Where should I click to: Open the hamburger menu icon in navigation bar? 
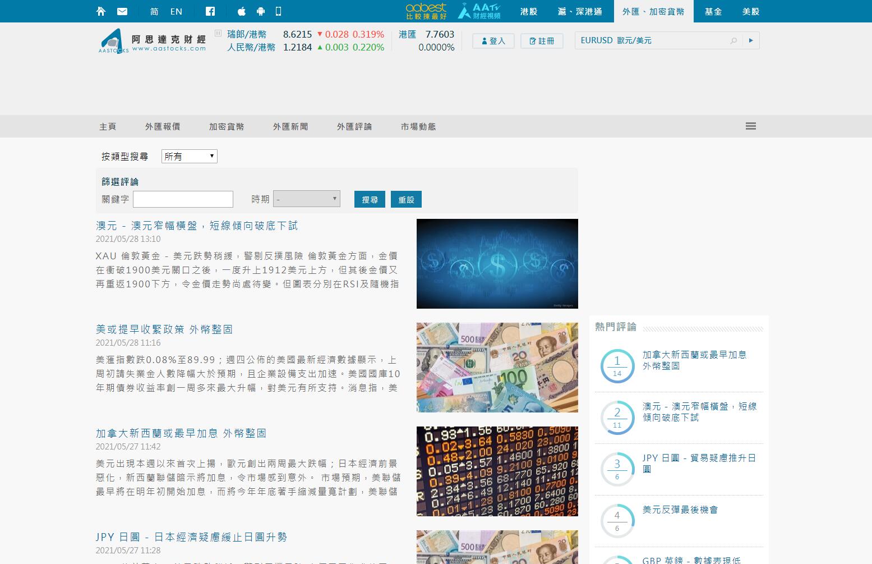751,126
